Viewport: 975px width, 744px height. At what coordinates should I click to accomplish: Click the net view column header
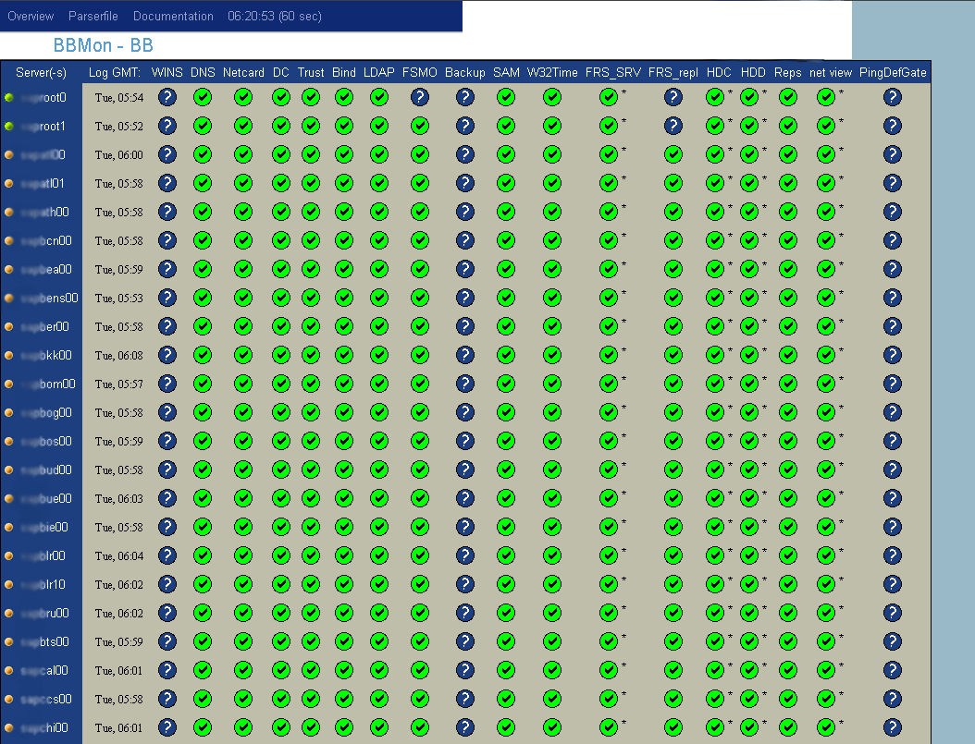click(x=830, y=73)
